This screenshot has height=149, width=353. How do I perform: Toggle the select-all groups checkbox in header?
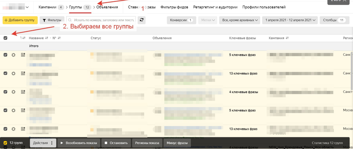tap(5, 38)
